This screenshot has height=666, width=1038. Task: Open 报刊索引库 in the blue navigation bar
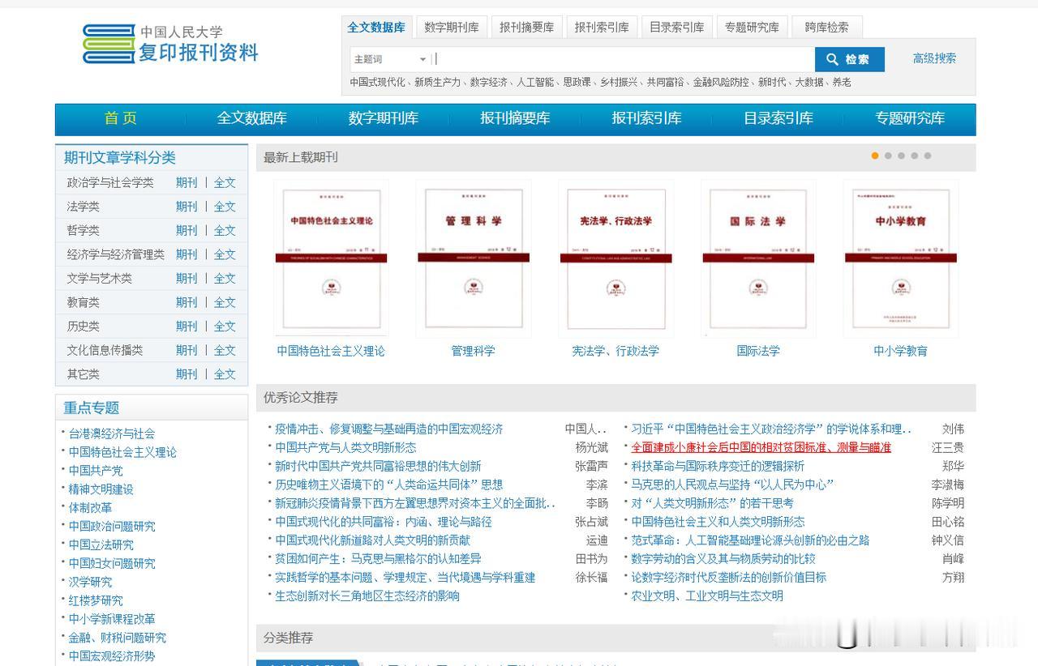click(x=646, y=118)
